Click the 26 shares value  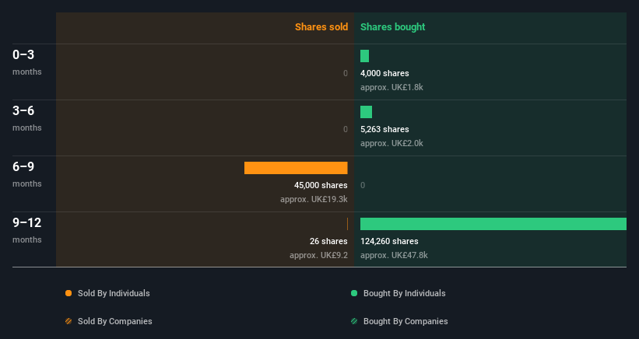328,241
